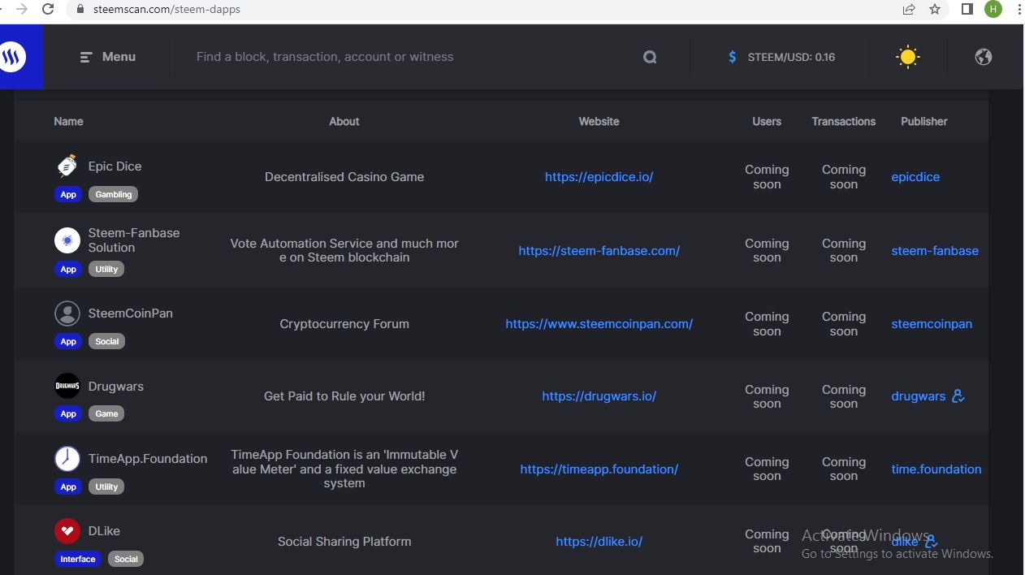Click the search magnifier icon
1025x575 pixels.
pos(650,57)
